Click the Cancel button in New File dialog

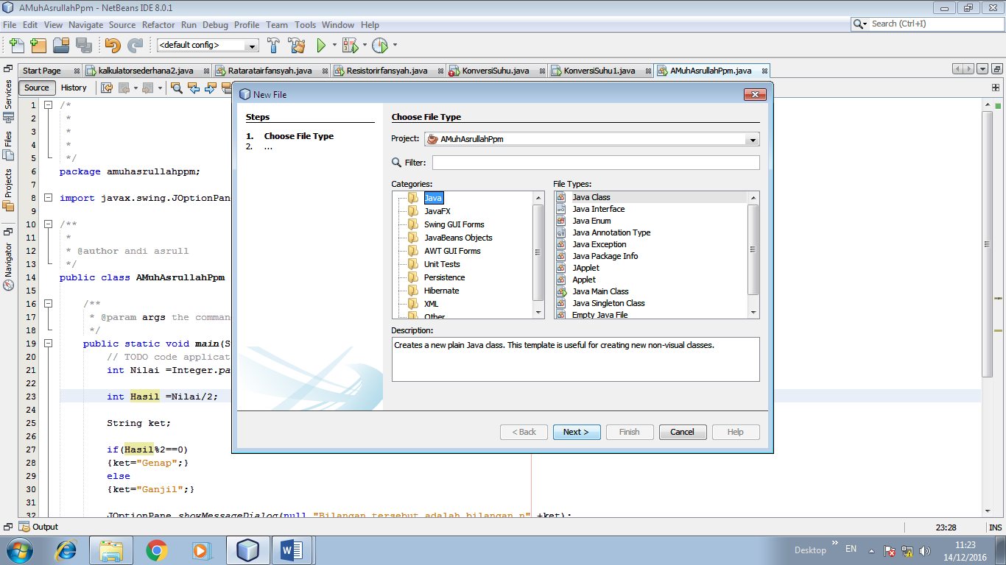tap(683, 432)
